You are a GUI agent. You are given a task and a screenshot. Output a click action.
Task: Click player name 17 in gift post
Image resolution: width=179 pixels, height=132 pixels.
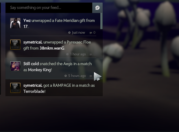point(25,27)
